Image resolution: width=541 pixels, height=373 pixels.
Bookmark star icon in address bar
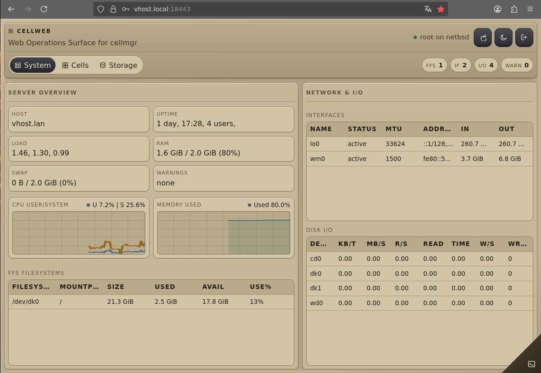click(441, 9)
